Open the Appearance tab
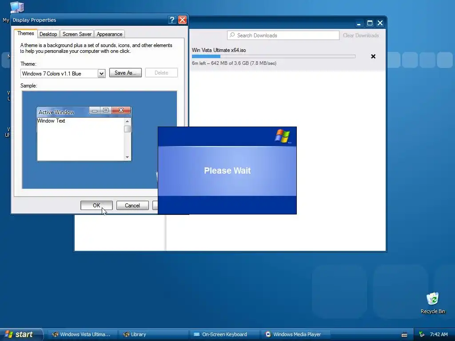 click(109, 34)
